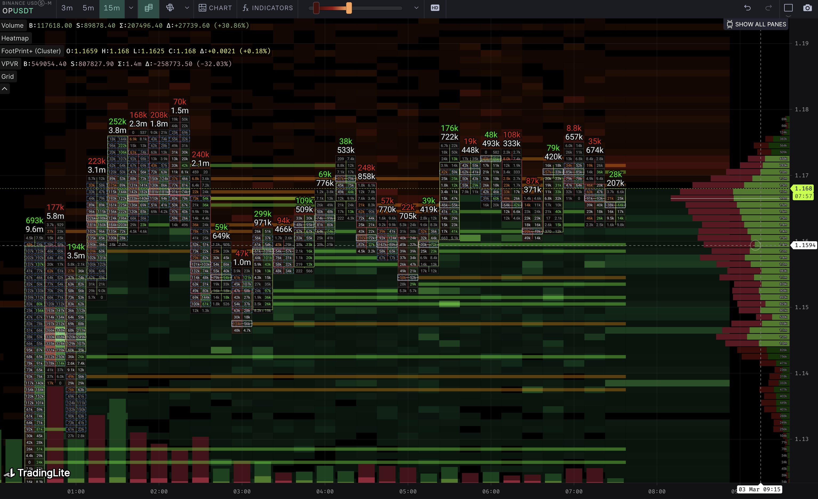818x499 pixels.
Task: Select the 15m timeframe
Action: point(112,8)
